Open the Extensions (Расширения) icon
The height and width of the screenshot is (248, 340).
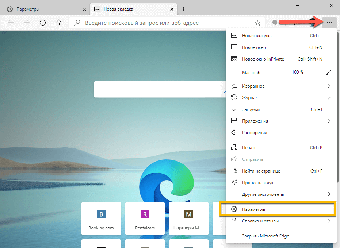(234, 132)
